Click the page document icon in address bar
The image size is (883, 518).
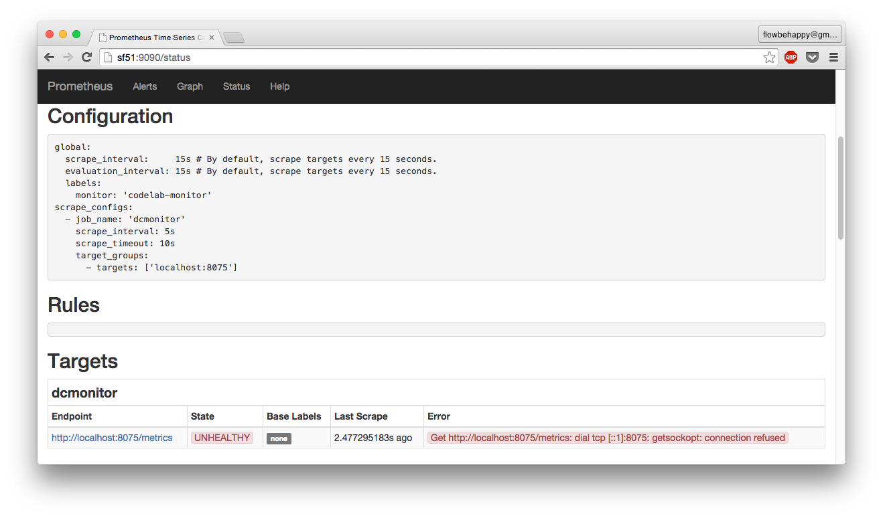click(109, 58)
